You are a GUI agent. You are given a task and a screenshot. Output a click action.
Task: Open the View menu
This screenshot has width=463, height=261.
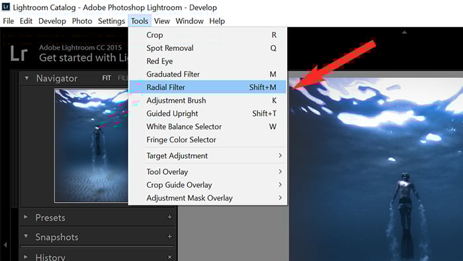[162, 21]
